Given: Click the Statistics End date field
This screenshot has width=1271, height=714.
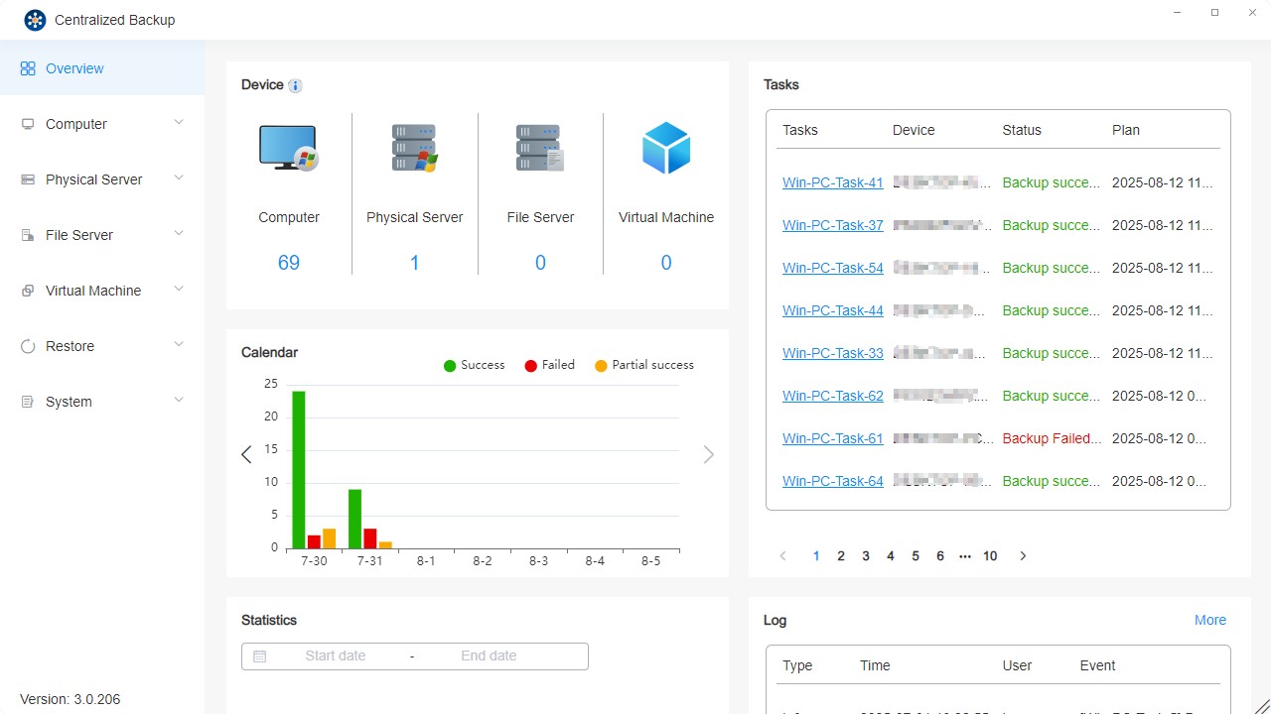Looking at the screenshot, I should (489, 656).
